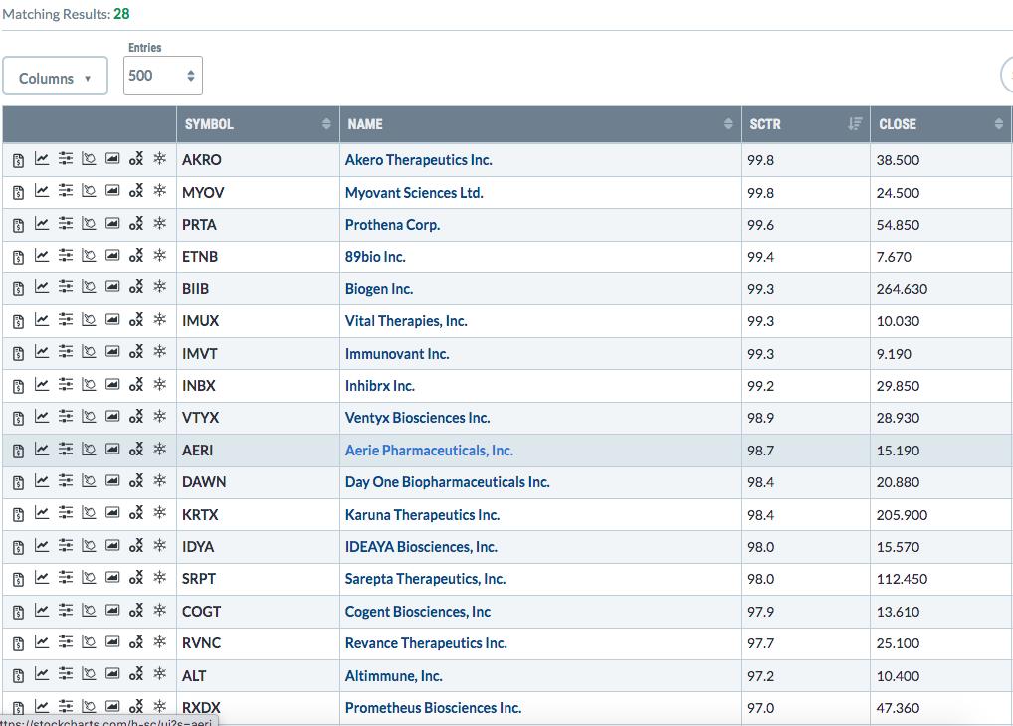Open gallery view image icon for IMVT
The width and height of the screenshot is (1013, 726).
112,353
